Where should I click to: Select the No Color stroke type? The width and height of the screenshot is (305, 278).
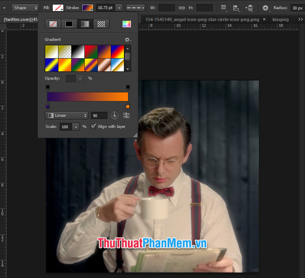[x=53, y=24]
